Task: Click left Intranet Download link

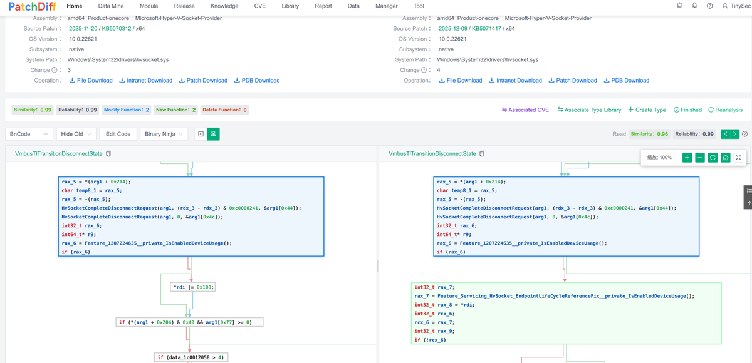Action: coord(145,80)
